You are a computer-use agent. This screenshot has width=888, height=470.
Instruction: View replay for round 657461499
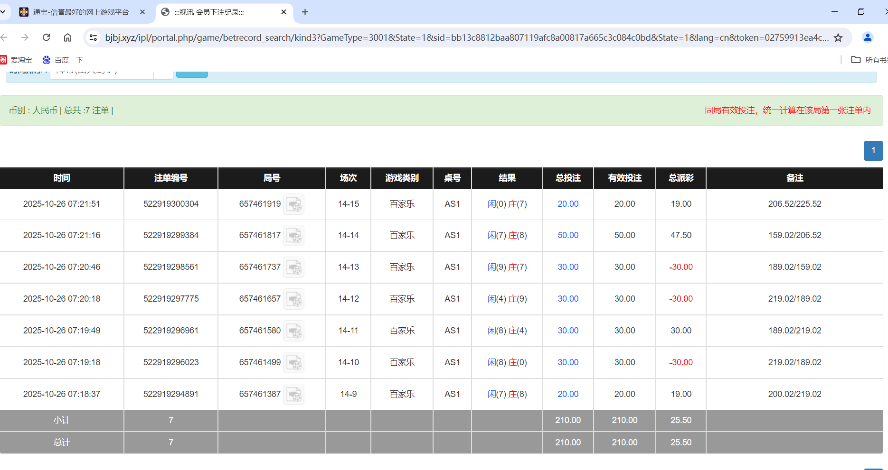click(293, 363)
